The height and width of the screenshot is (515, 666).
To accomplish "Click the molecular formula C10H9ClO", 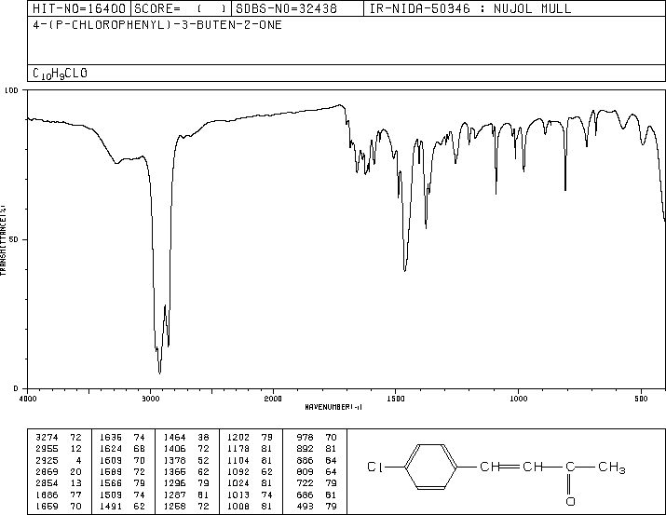I will (60, 74).
